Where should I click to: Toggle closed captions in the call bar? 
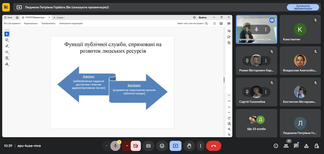point(149,146)
